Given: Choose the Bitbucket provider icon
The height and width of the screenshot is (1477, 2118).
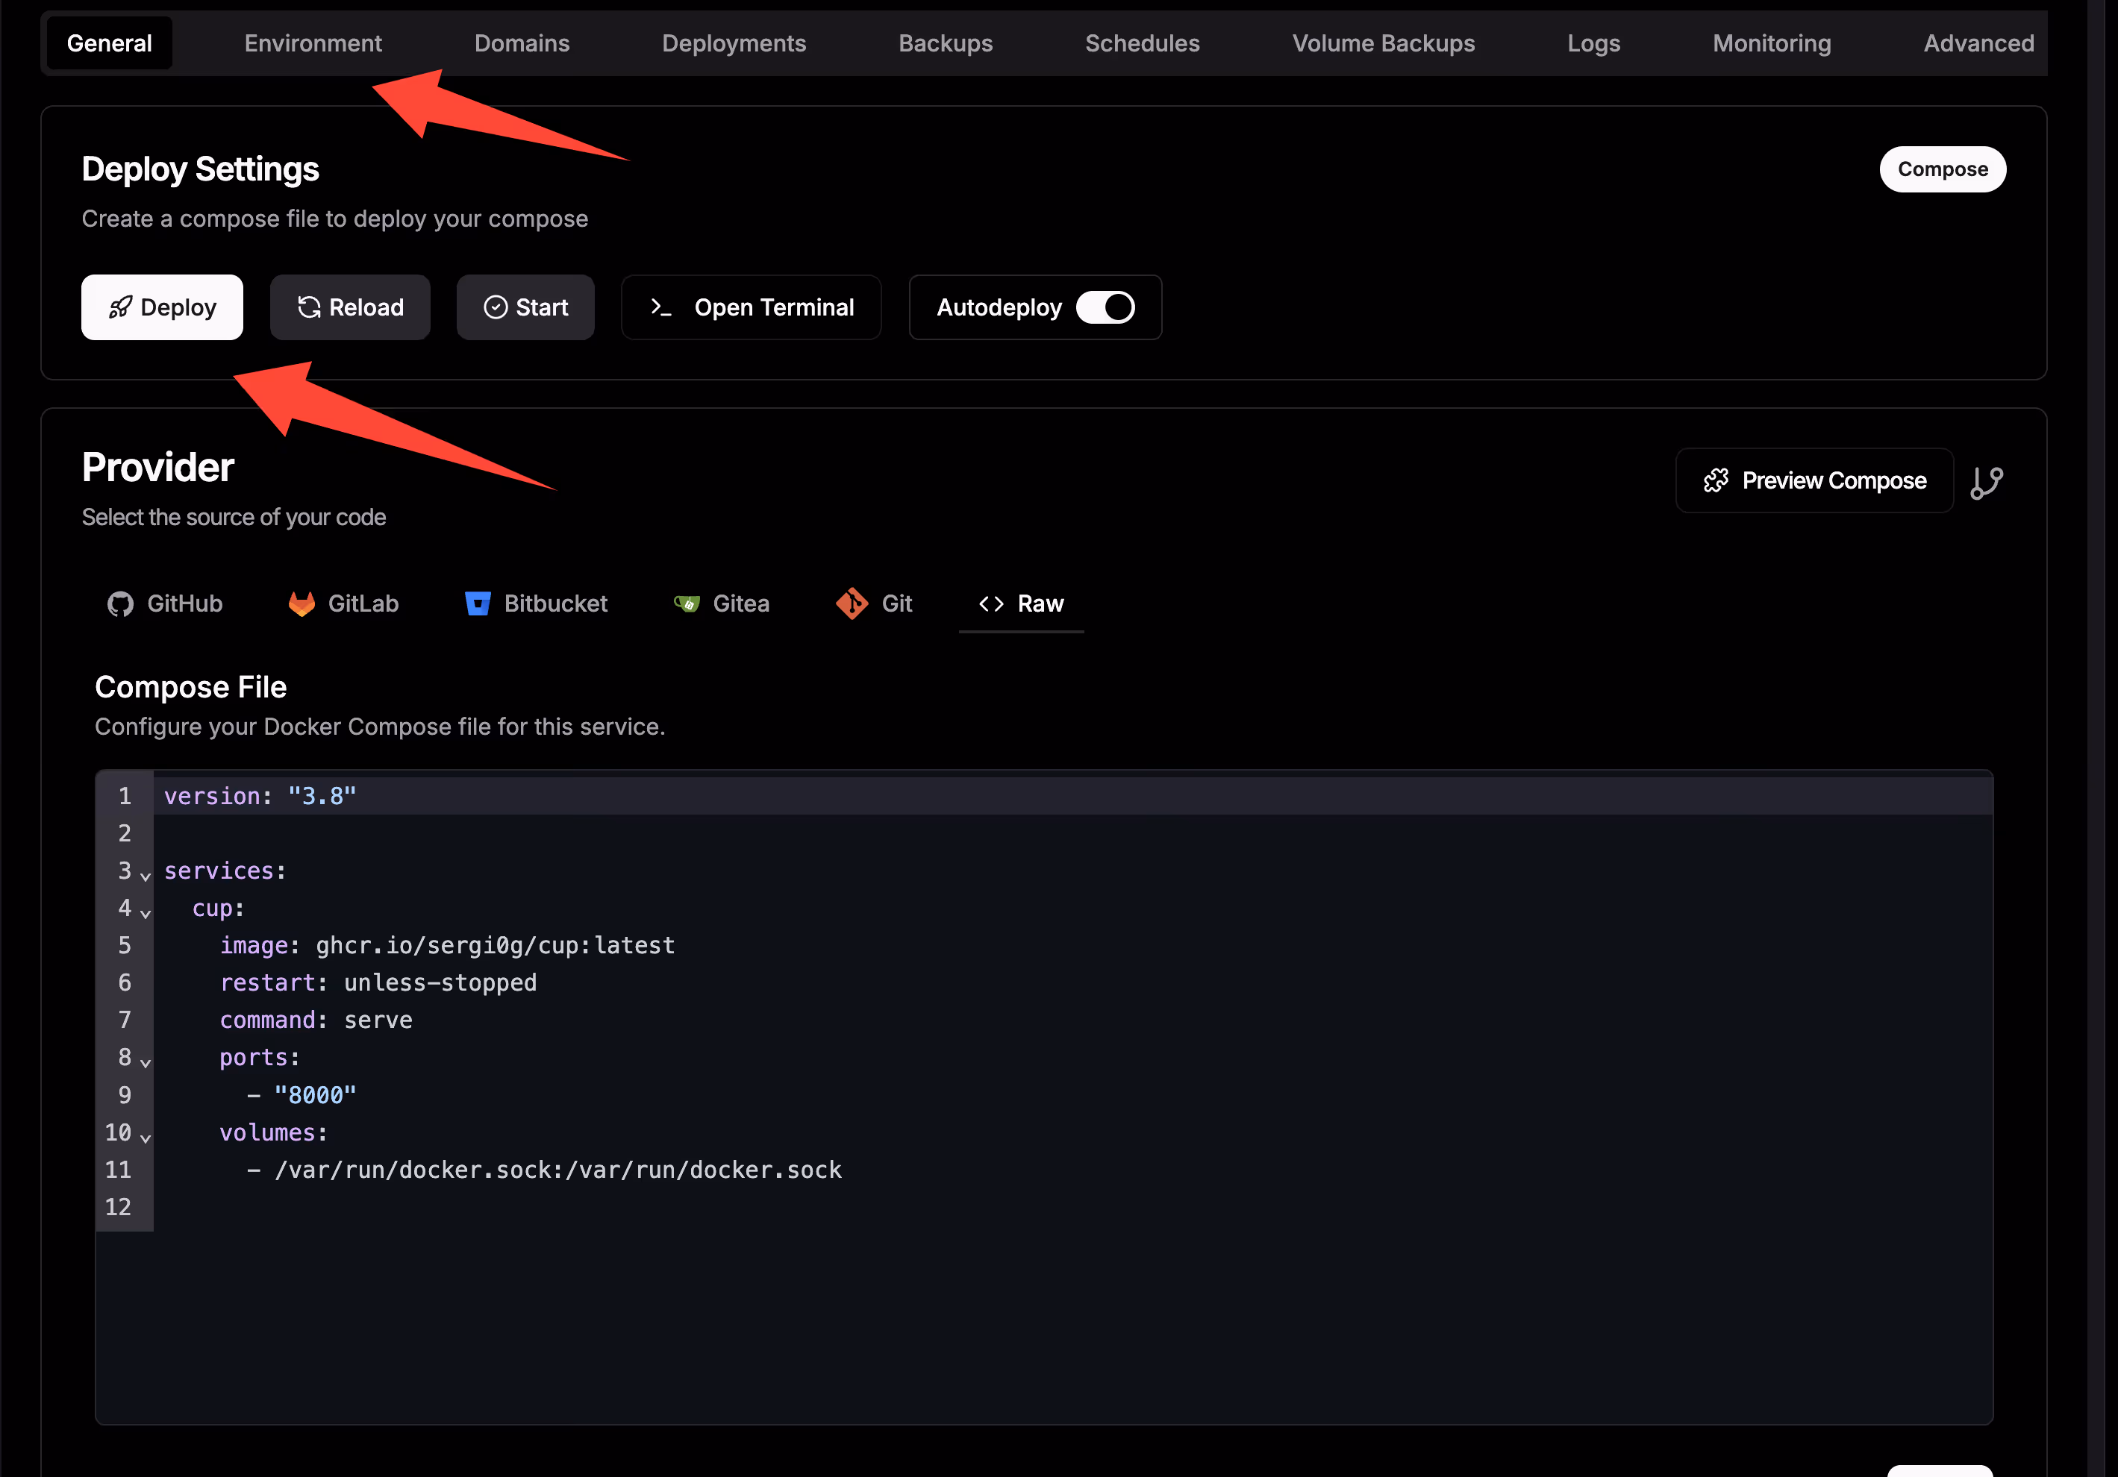Looking at the screenshot, I should [477, 604].
